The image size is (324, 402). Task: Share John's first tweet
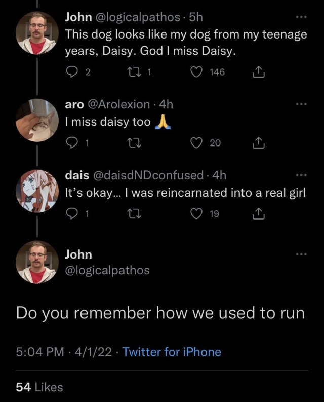pyautogui.click(x=258, y=72)
